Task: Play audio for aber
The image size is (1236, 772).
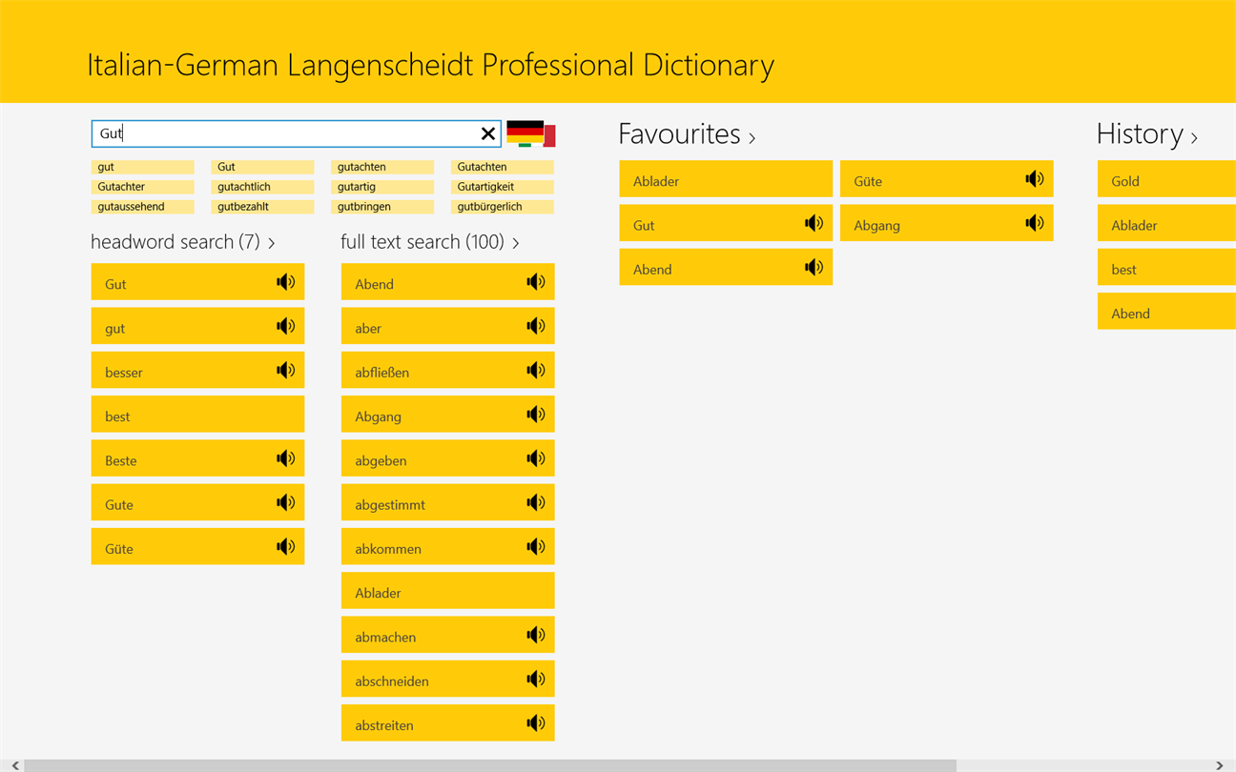Action: coord(535,326)
